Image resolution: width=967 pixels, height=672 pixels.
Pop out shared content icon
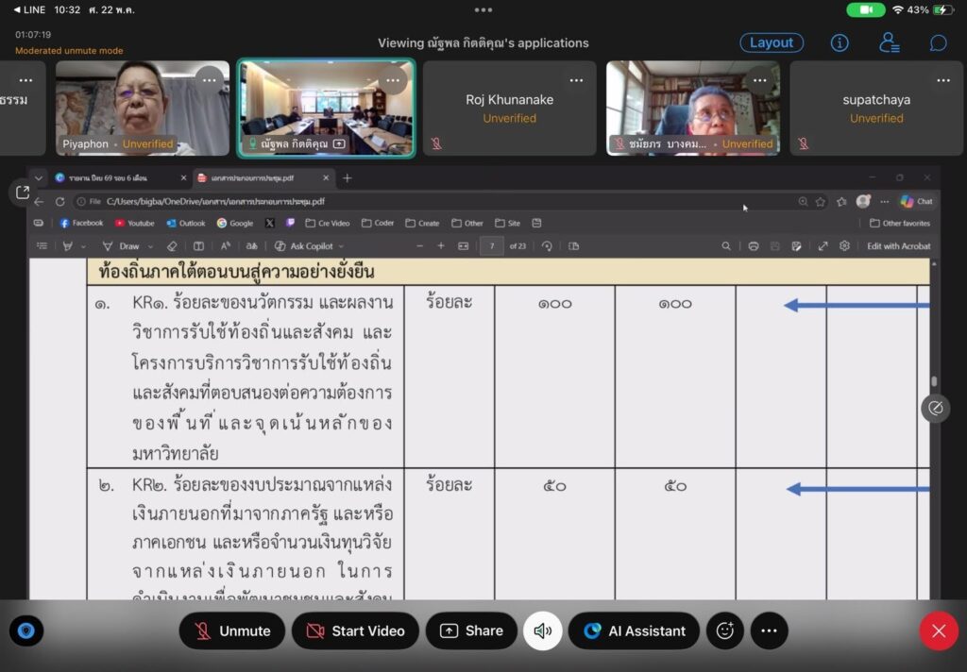click(x=23, y=193)
